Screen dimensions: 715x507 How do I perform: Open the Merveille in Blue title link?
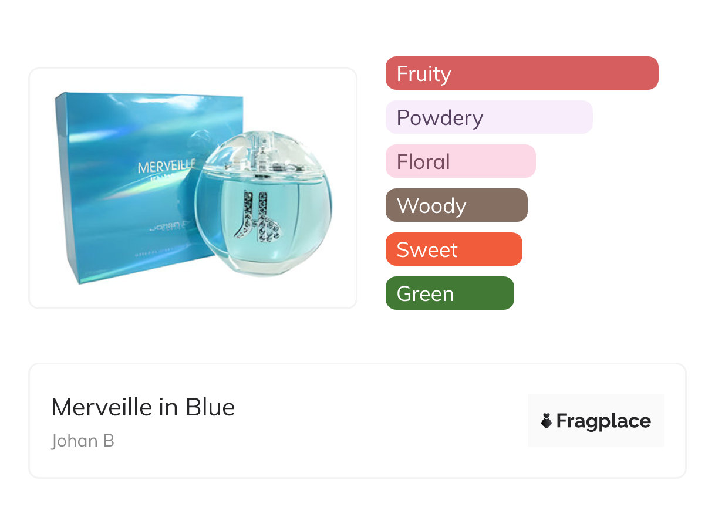(x=143, y=407)
